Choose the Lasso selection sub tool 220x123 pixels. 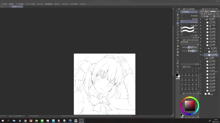coord(189,22)
